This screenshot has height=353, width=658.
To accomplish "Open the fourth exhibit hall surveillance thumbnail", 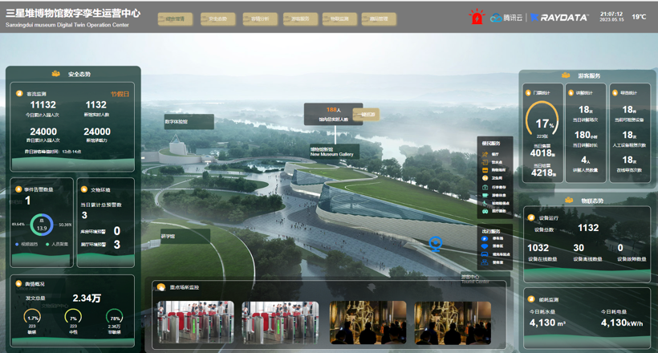I will (453, 323).
